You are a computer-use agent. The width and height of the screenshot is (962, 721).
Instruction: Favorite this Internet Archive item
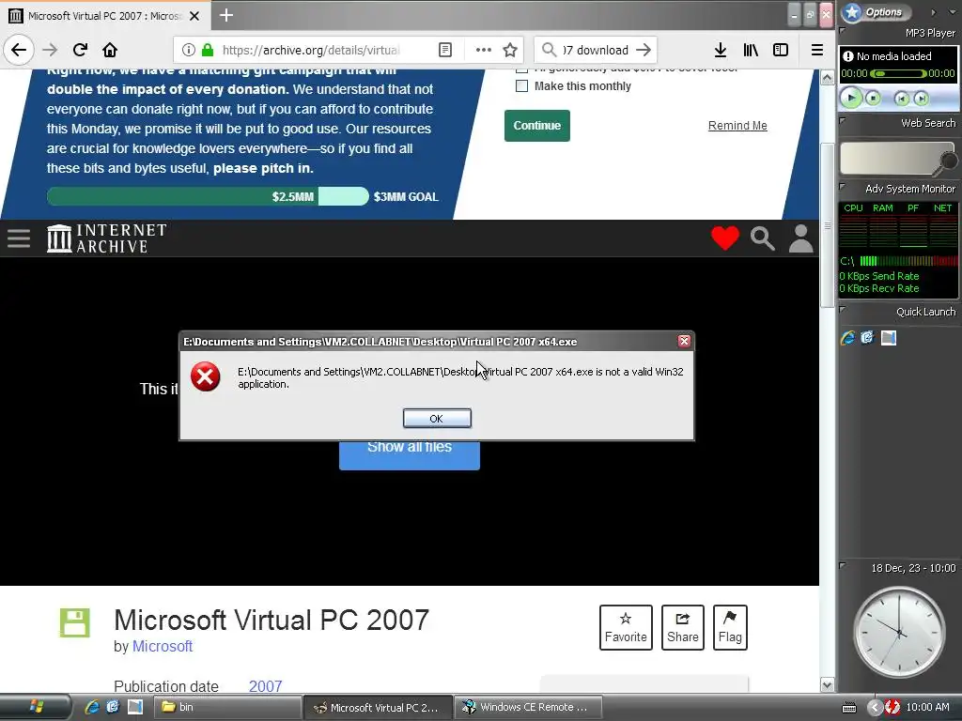[626, 628]
